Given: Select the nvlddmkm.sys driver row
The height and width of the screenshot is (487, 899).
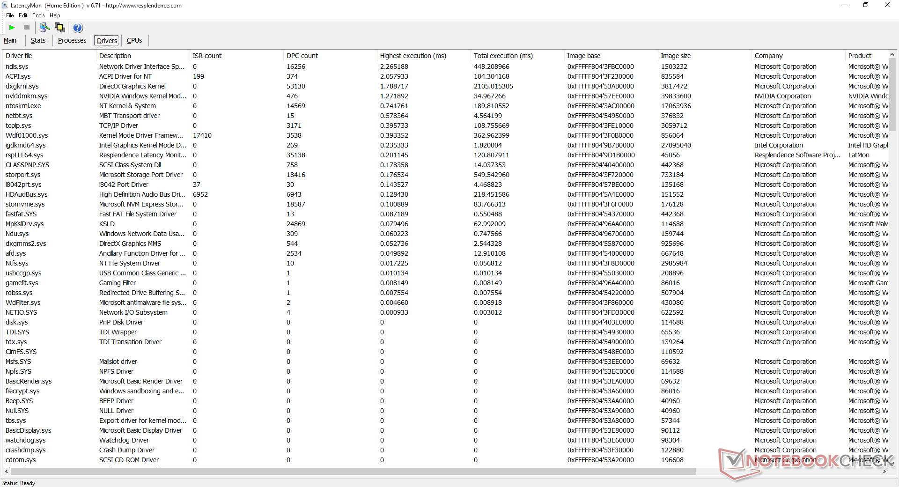Looking at the screenshot, I should click(x=445, y=96).
